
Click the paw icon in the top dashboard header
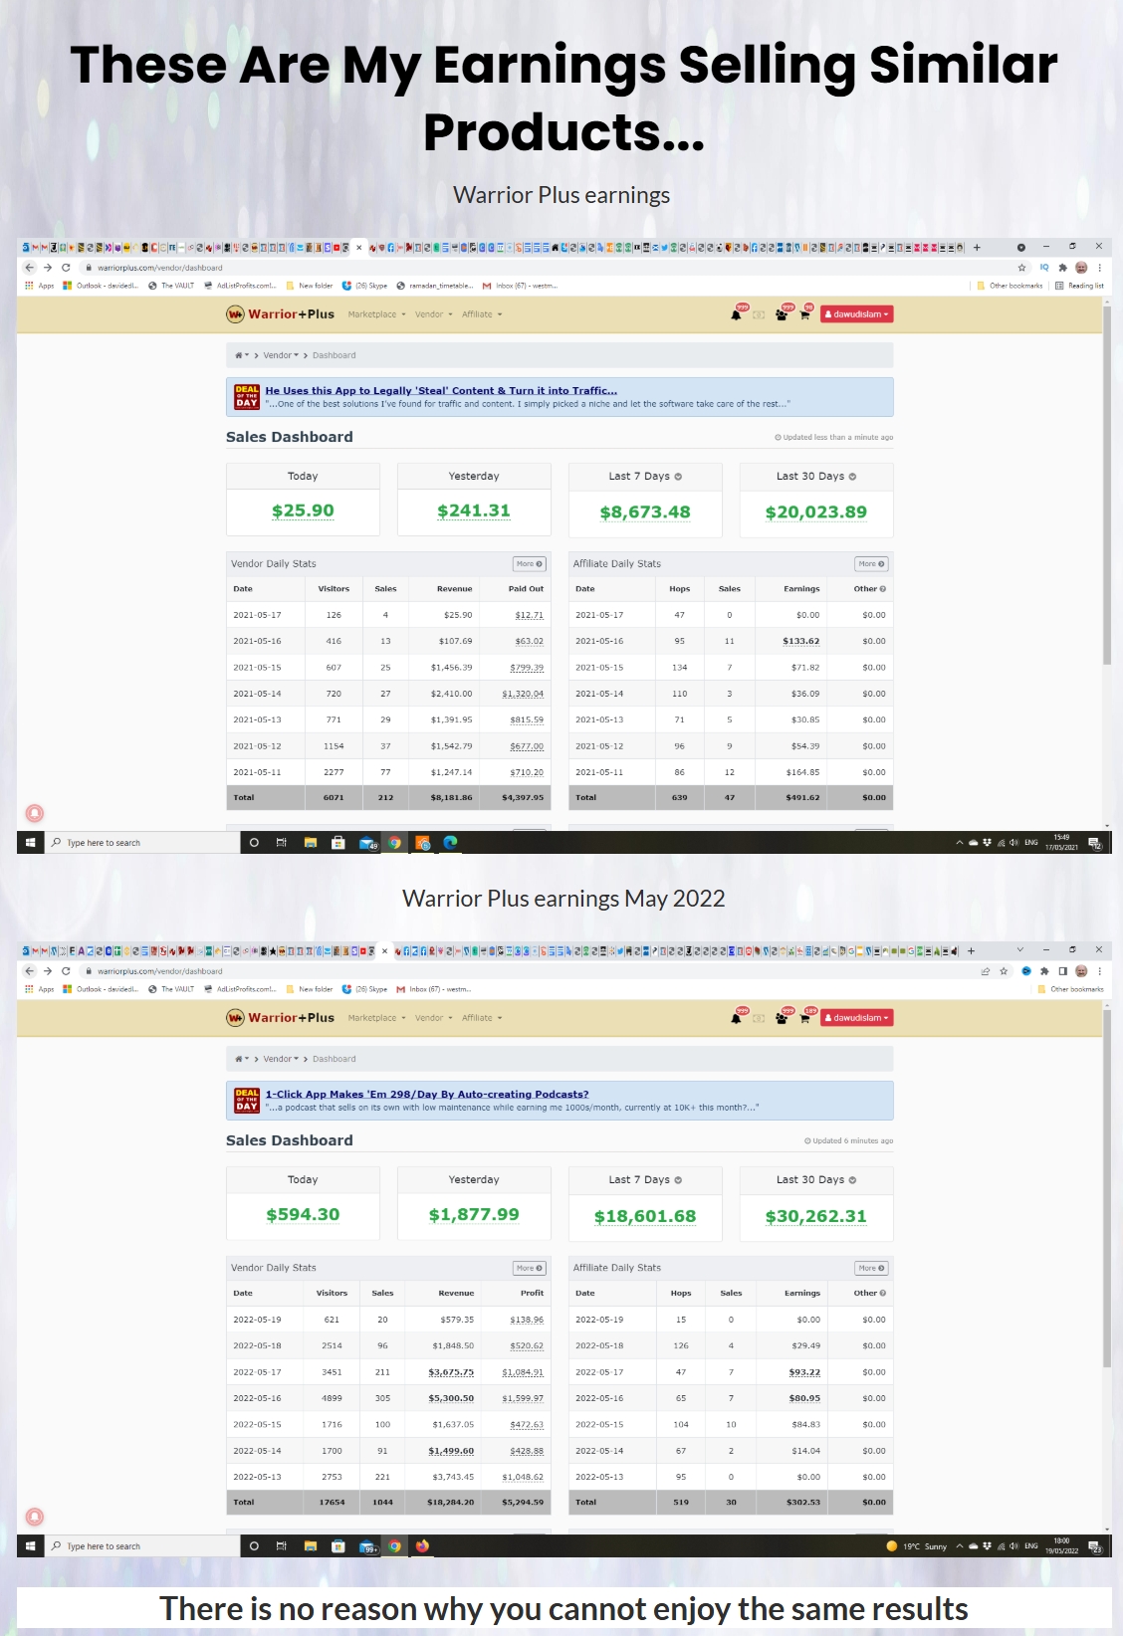tap(782, 315)
